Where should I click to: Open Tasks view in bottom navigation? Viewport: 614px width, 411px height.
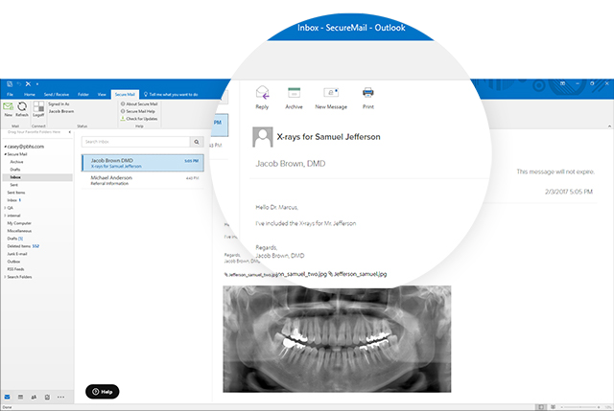pyautogui.click(x=47, y=397)
